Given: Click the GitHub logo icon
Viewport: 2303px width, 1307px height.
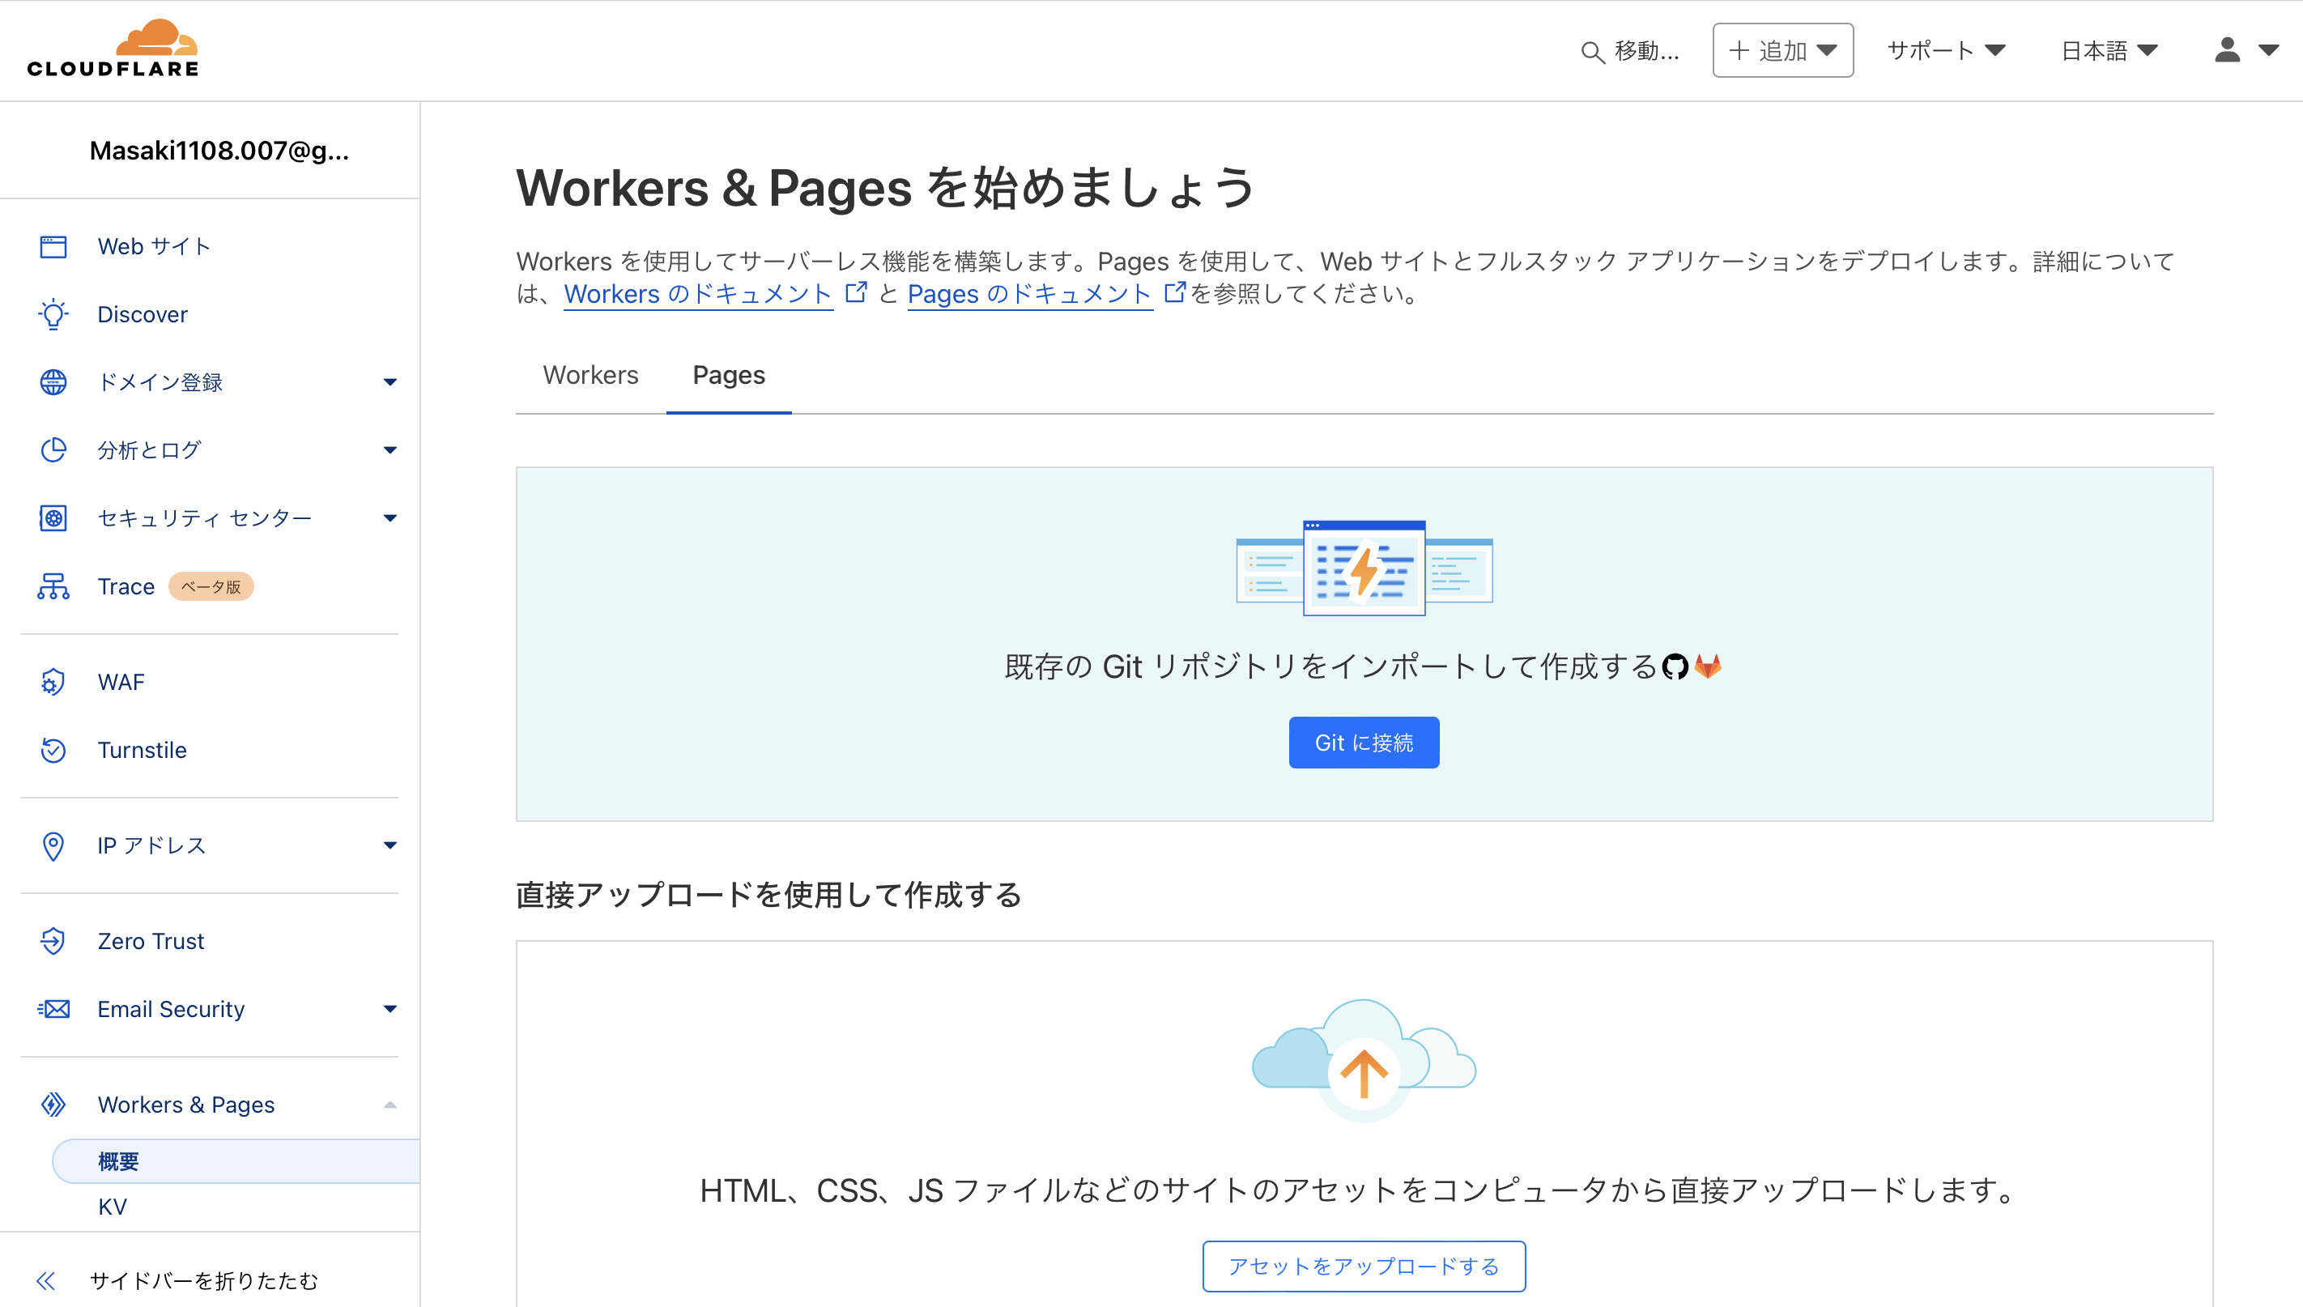Looking at the screenshot, I should [x=1675, y=667].
